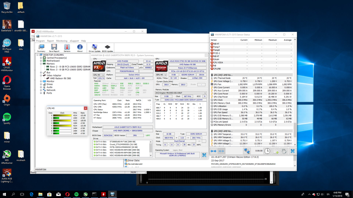
Task: Open the Report menu
Action: [x=50, y=41]
